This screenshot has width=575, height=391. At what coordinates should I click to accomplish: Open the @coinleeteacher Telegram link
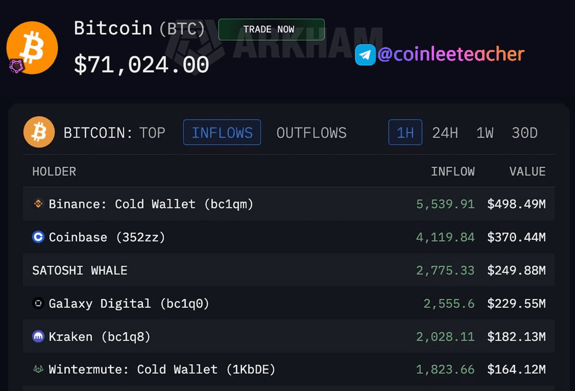(x=451, y=55)
